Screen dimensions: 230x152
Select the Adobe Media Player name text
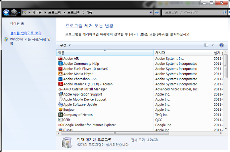tap(78, 74)
